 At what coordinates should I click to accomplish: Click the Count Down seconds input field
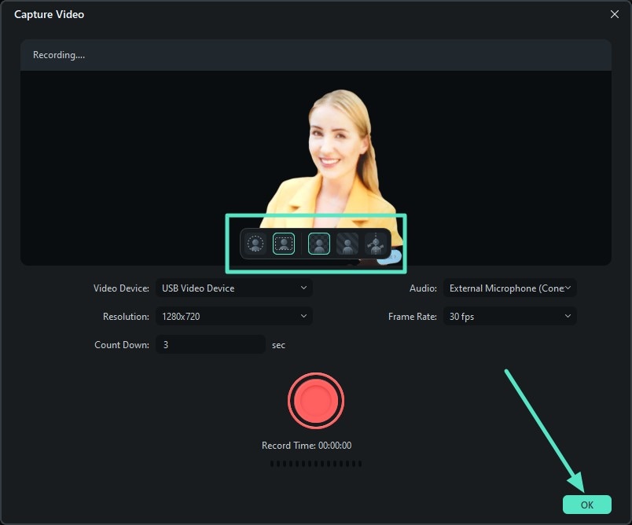click(x=211, y=344)
